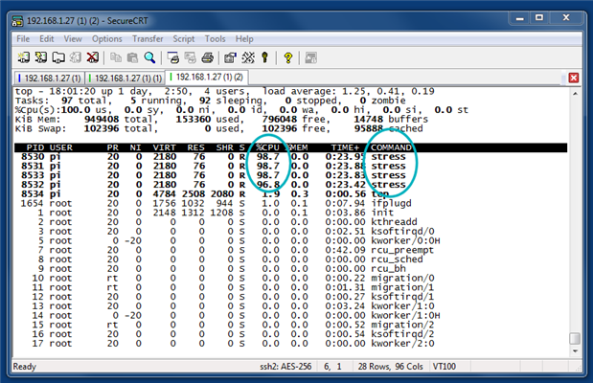
Task: Open Session Options properties icon
Action: tap(230, 57)
